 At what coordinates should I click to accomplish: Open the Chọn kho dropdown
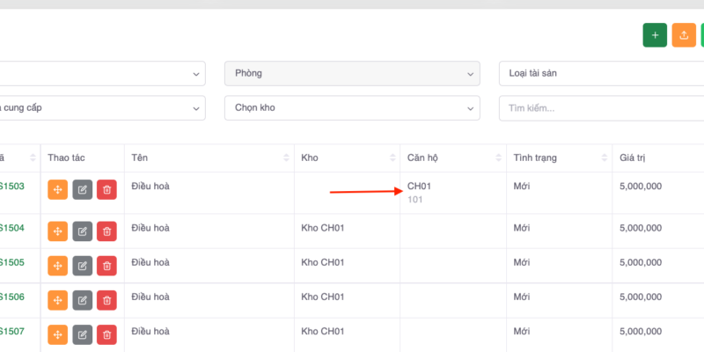(x=352, y=108)
